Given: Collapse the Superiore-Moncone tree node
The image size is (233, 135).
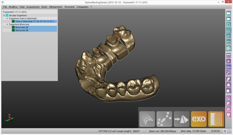Looking at the screenshot, I should tap(7, 24).
